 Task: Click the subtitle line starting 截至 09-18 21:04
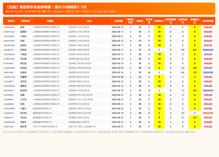(x=61, y=11)
